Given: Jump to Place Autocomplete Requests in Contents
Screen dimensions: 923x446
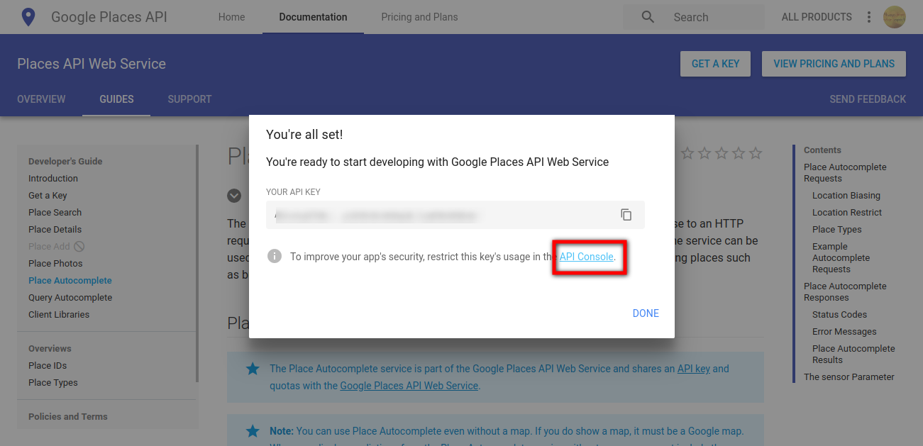Looking at the screenshot, I should coord(845,173).
